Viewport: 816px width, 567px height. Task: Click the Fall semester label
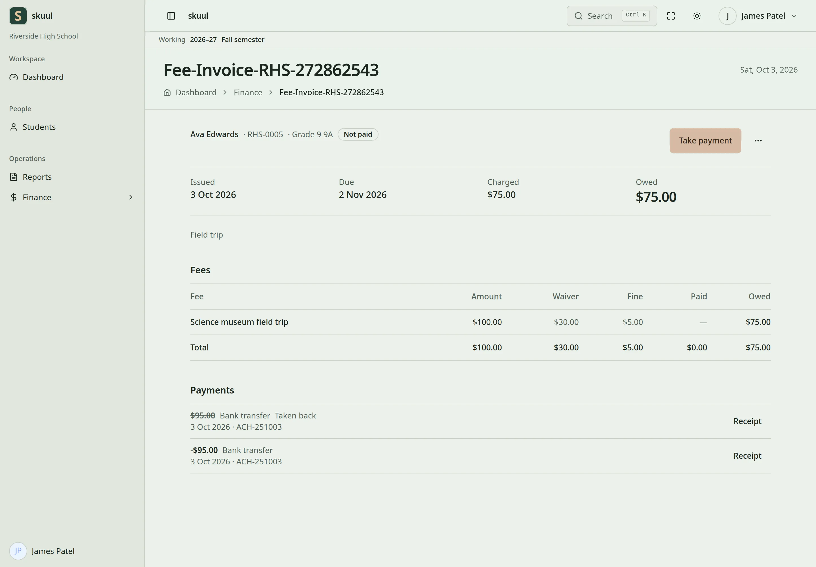coord(243,40)
